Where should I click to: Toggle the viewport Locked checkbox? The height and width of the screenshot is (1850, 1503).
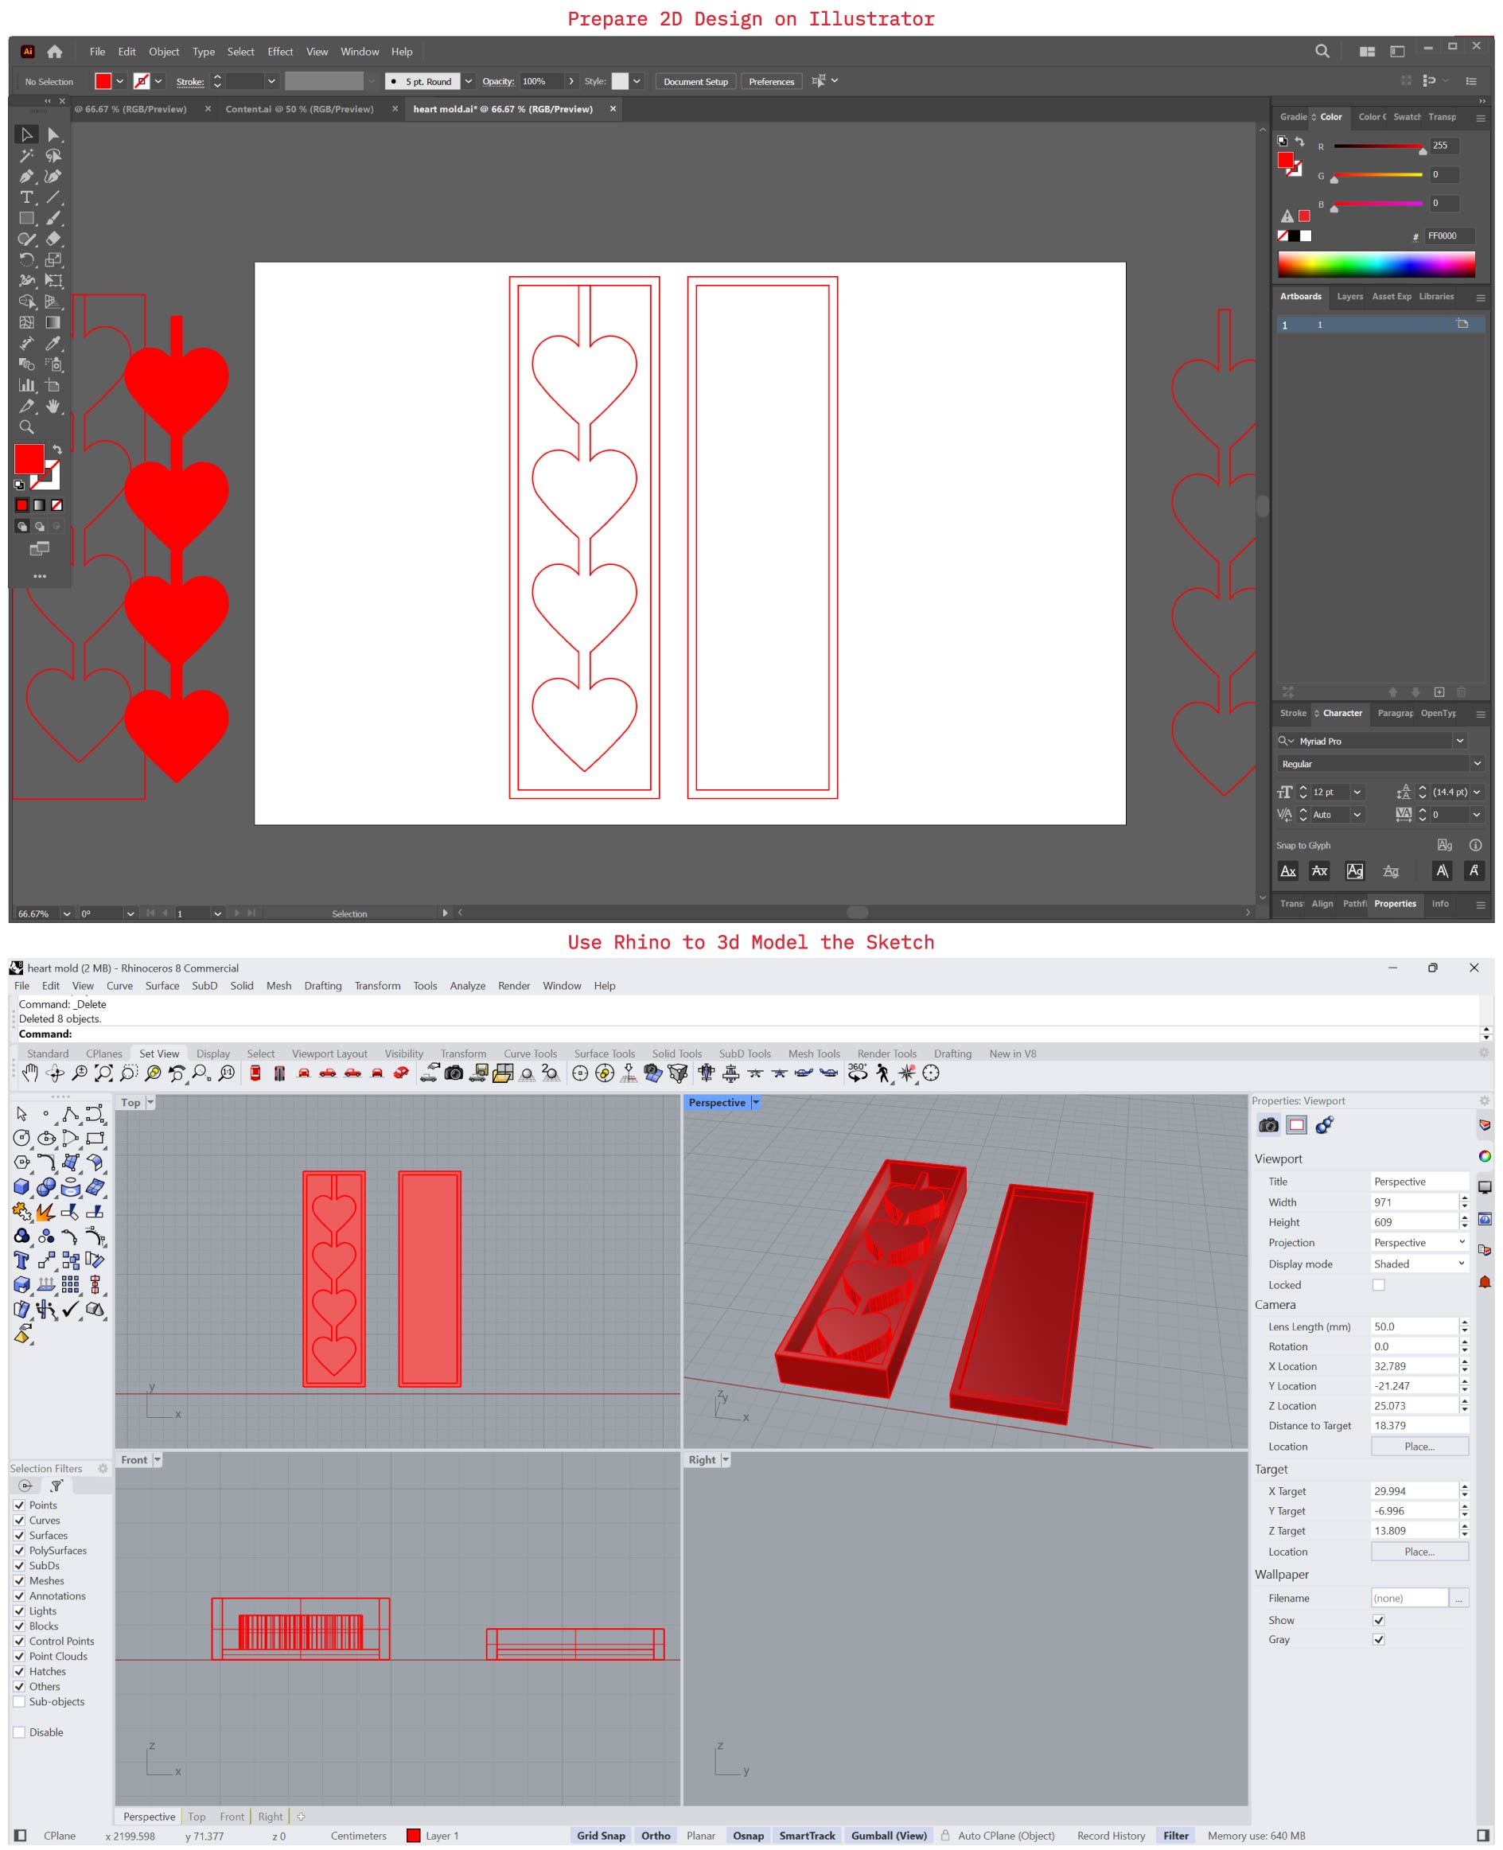[x=1378, y=1285]
